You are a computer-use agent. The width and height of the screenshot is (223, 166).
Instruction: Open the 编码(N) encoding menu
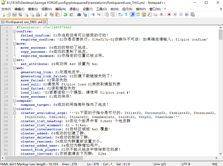pos(60,9)
